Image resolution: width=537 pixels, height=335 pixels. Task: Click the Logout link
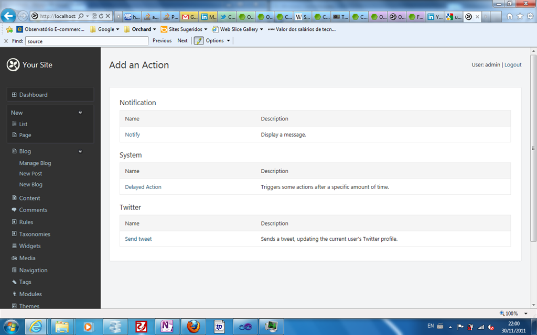click(x=513, y=65)
